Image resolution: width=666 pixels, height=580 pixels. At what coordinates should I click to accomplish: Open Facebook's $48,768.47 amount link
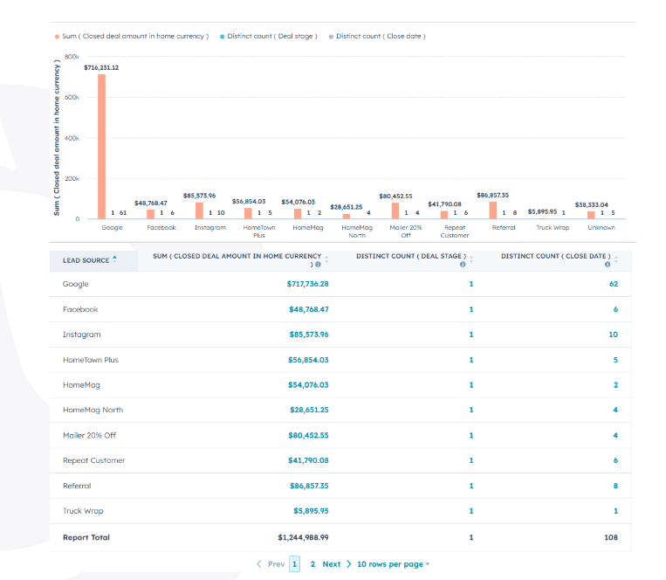click(x=308, y=309)
